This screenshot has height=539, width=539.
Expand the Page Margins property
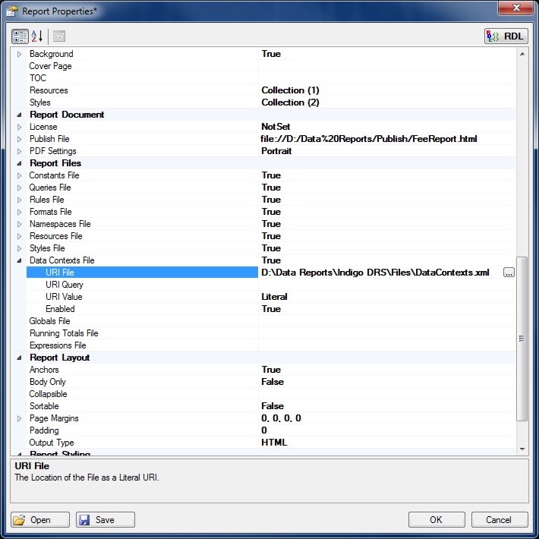[x=20, y=418]
